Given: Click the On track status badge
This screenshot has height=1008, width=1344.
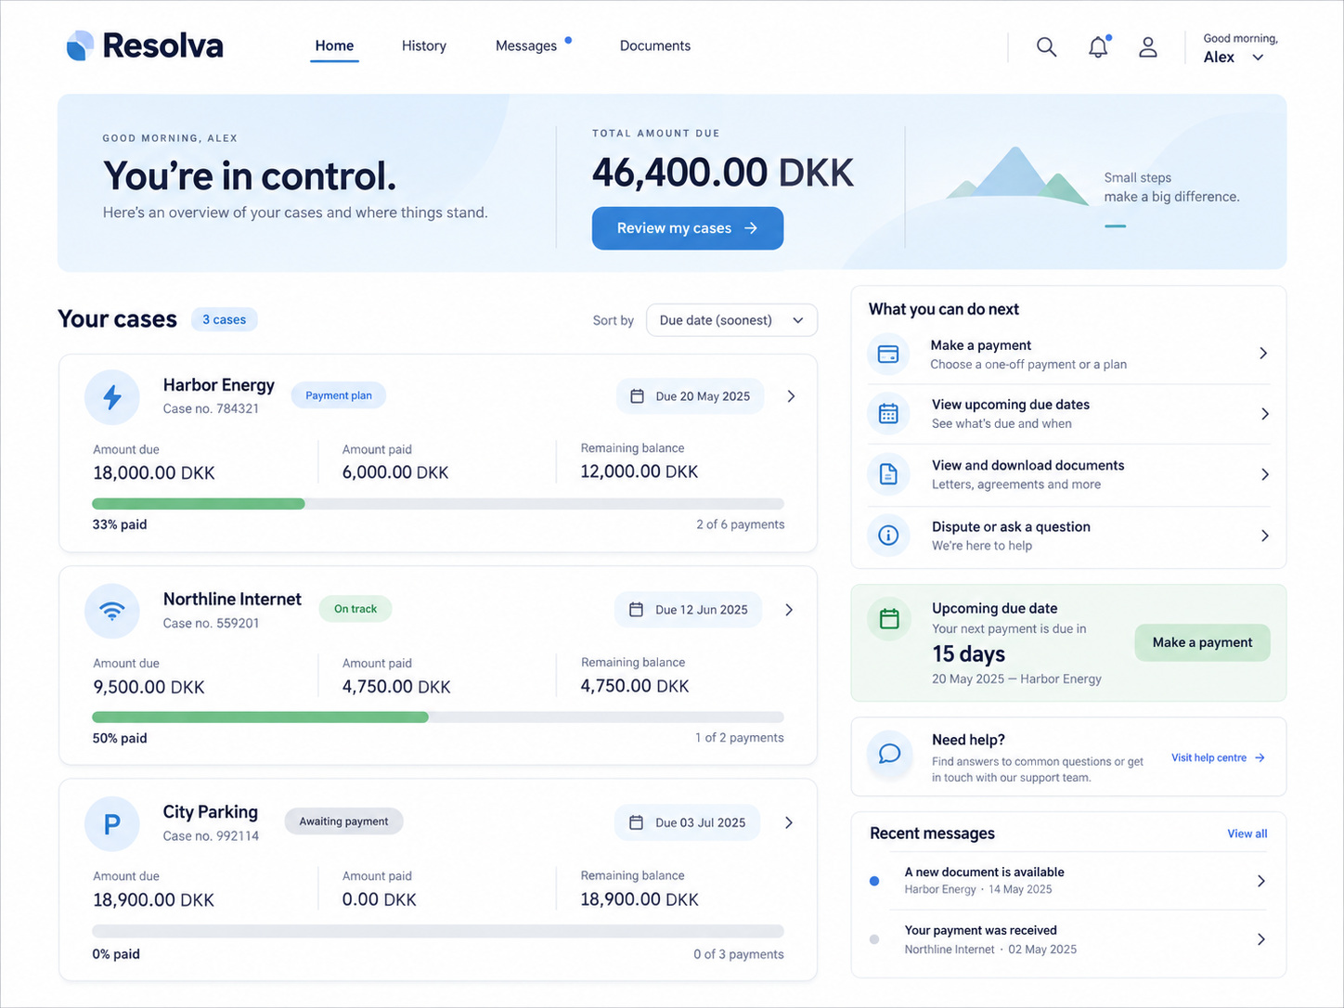Looking at the screenshot, I should pyautogui.click(x=355, y=609).
